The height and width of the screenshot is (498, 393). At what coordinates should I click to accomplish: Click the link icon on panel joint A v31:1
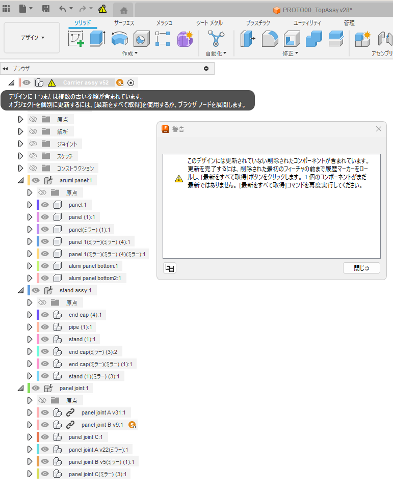70,412
